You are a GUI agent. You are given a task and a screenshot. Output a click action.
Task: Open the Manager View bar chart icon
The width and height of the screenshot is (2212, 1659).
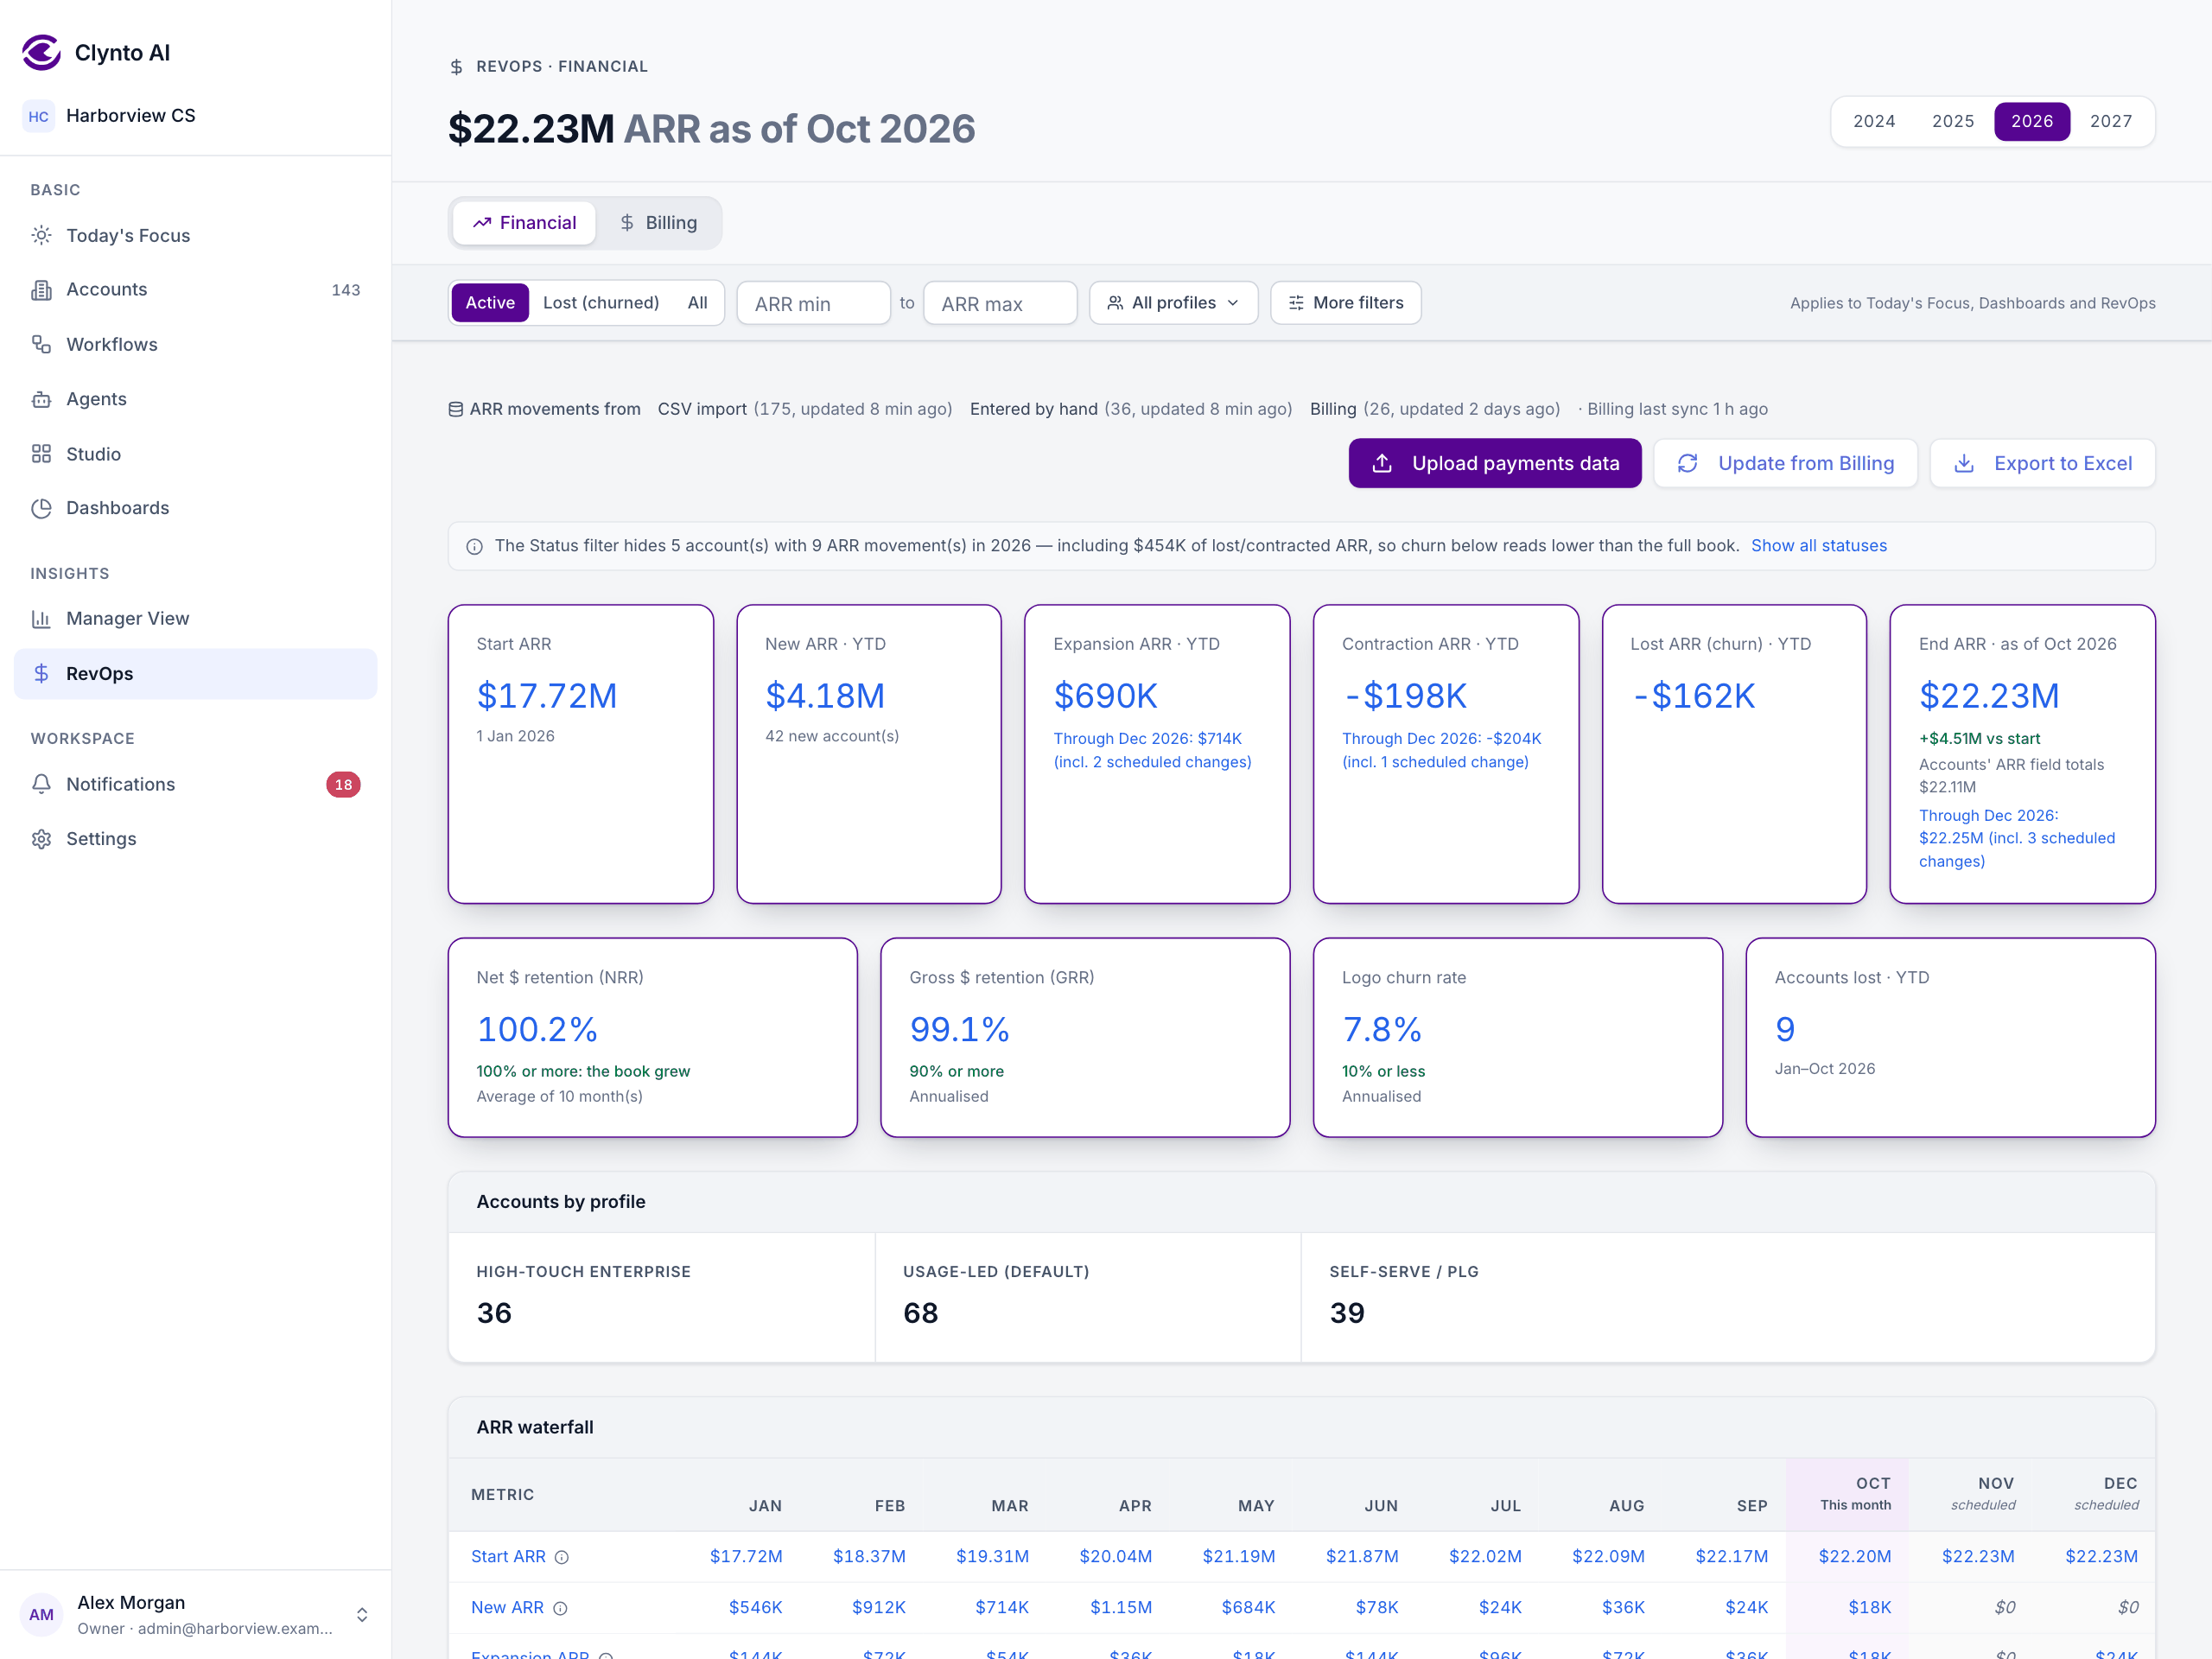click(41, 619)
